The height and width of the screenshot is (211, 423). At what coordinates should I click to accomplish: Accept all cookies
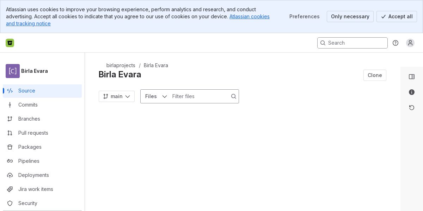tap(397, 17)
